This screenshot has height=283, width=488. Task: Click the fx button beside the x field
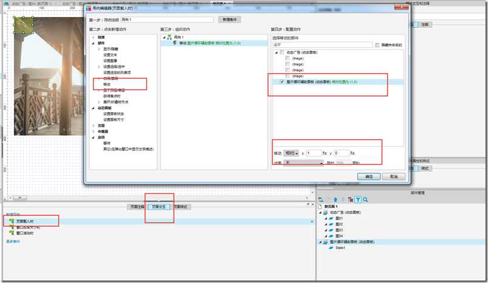tap(325, 153)
